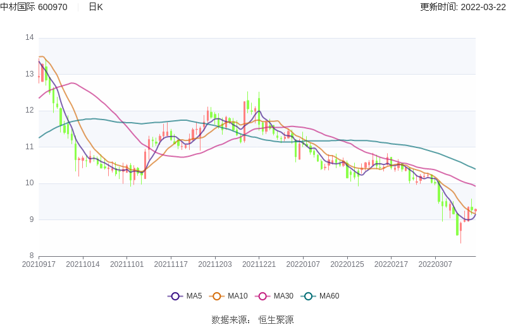Viewport: 506px width, 327px height.
Task: Click the 20220125 date axis label
Action: pos(347,264)
